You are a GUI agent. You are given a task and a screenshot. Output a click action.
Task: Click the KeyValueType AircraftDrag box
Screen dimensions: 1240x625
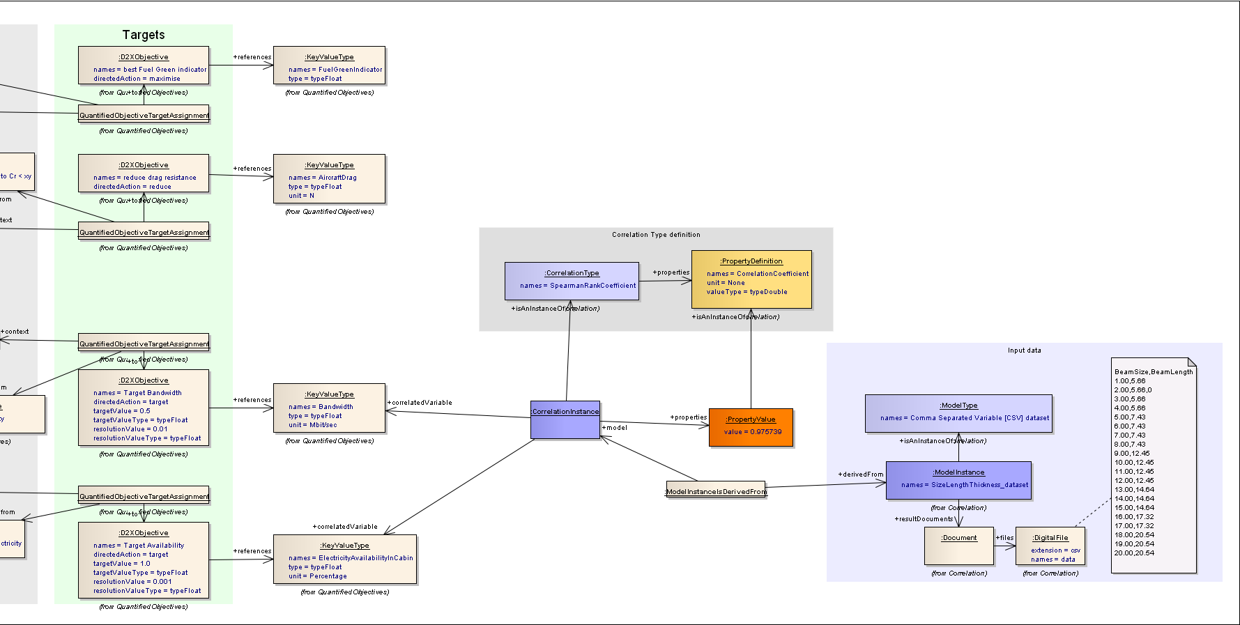click(329, 179)
